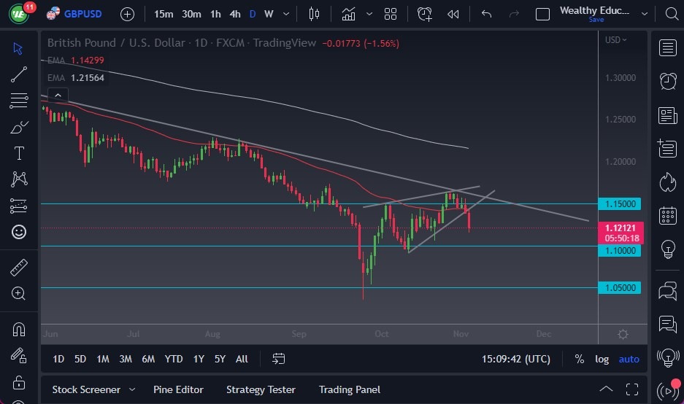Viewport: 684px width, 404px height.
Task: Expand the Stock Screener dropdown arrow
Action: [x=132, y=389]
